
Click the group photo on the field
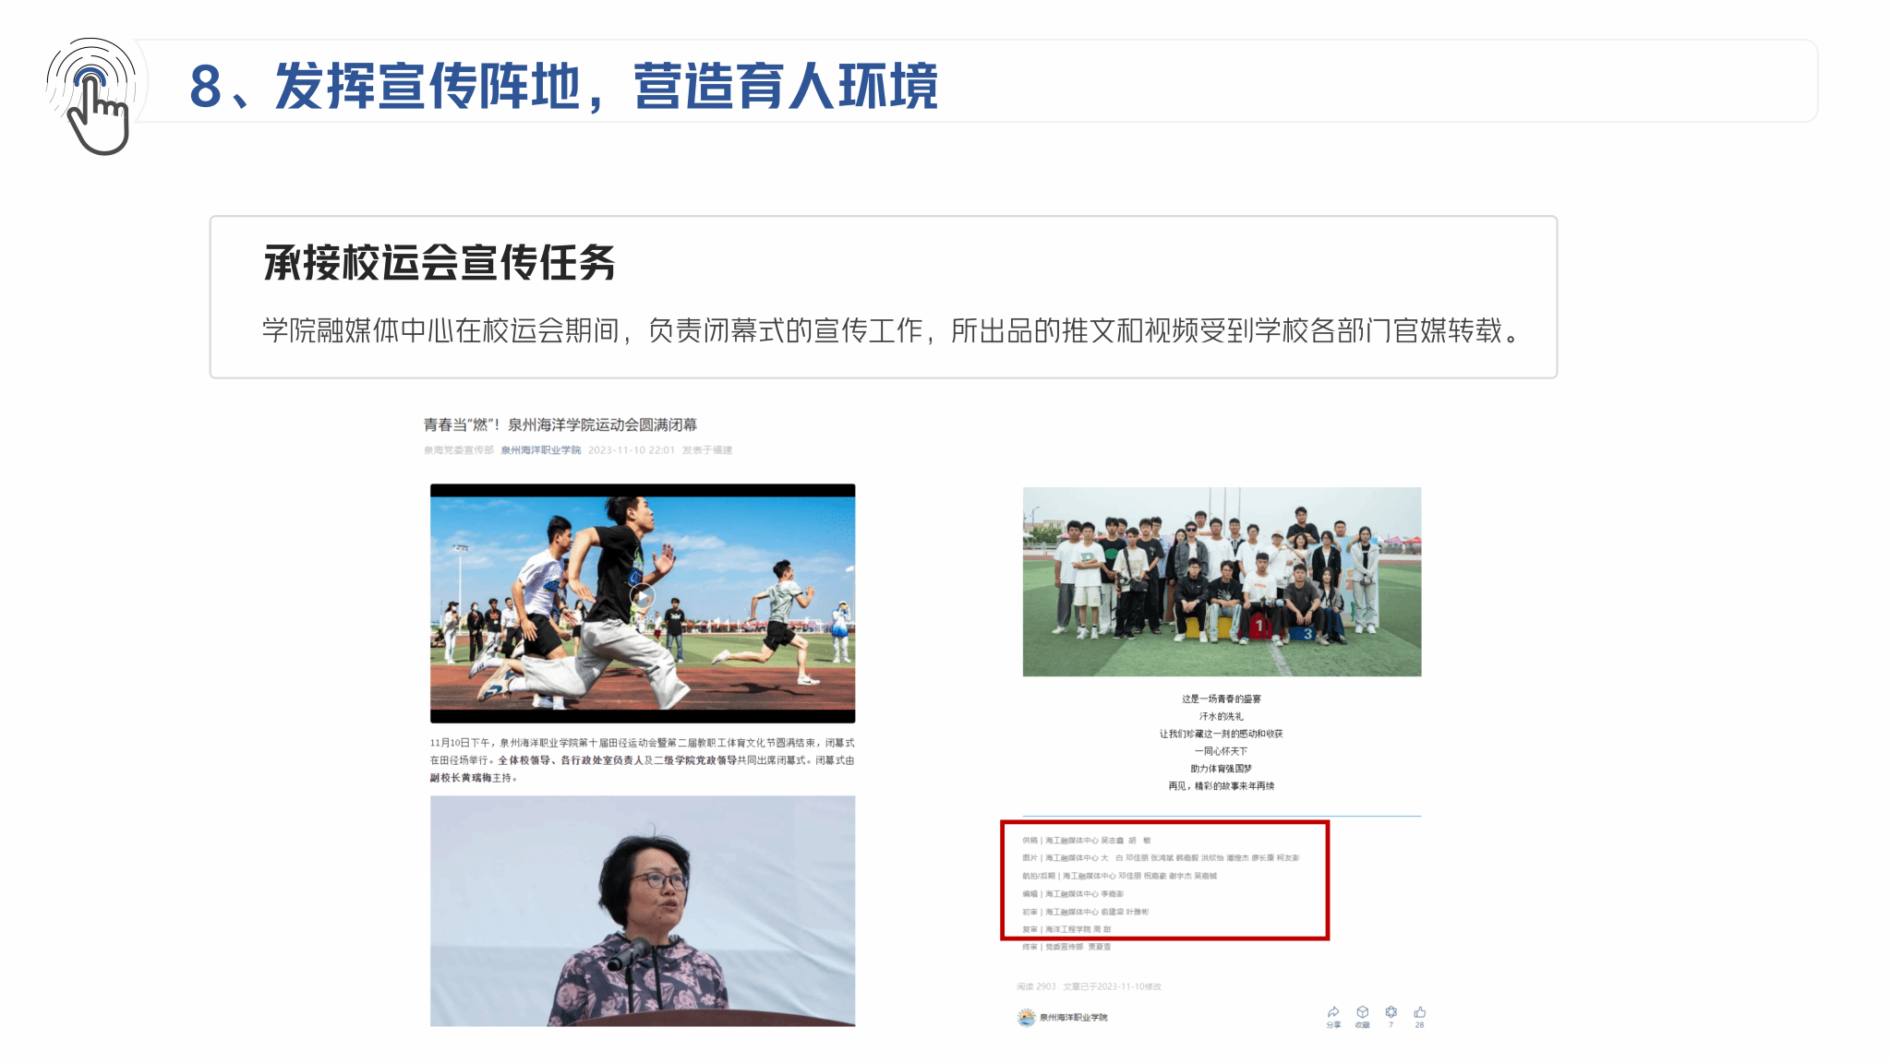click(x=1222, y=581)
